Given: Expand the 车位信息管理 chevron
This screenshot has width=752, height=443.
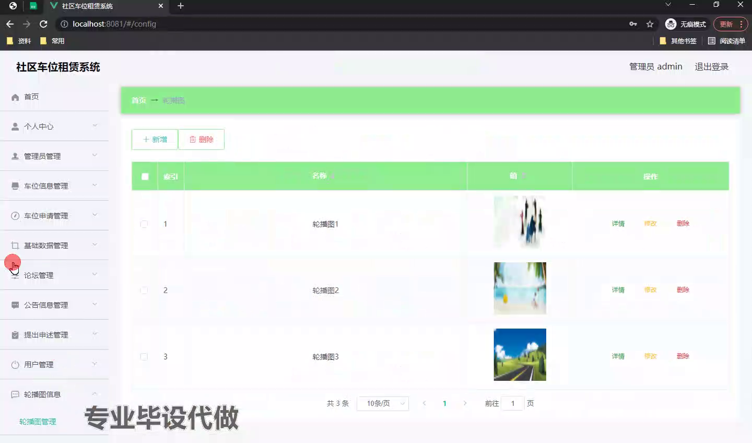Looking at the screenshot, I should (x=95, y=185).
